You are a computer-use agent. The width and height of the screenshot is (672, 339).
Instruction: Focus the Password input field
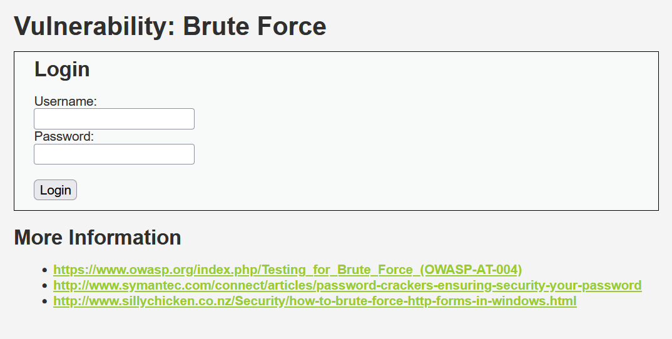pos(114,154)
